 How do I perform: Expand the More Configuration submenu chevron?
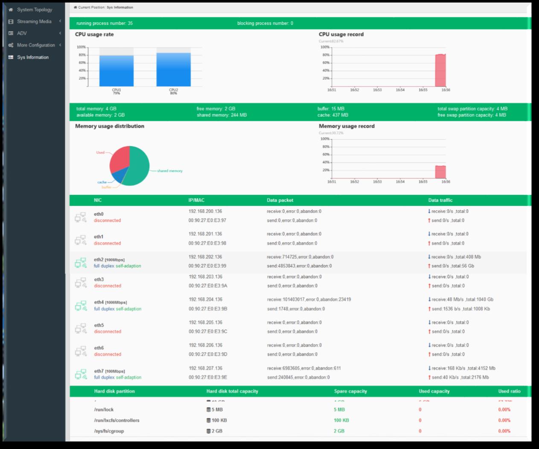click(60, 45)
